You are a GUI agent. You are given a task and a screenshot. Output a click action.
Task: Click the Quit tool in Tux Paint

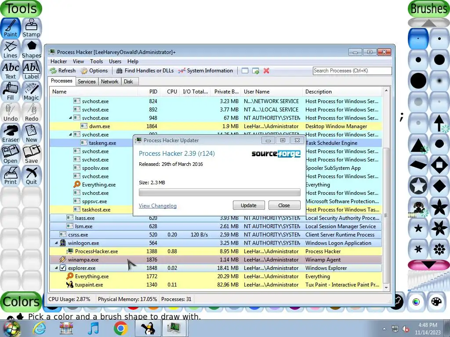point(32,176)
